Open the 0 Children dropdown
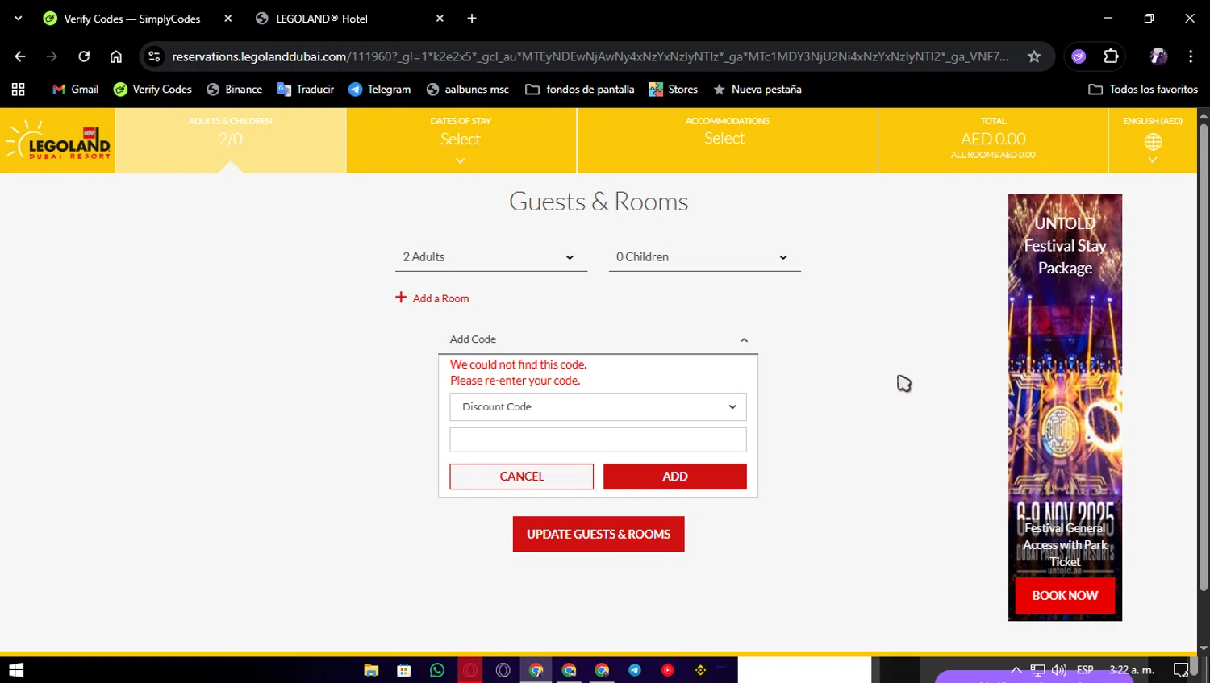1210x683 pixels. click(x=704, y=257)
